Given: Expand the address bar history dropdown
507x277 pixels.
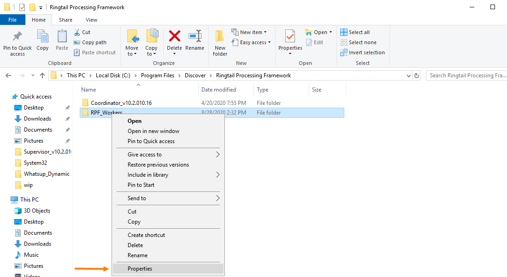Looking at the screenshot, I should point(409,75).
